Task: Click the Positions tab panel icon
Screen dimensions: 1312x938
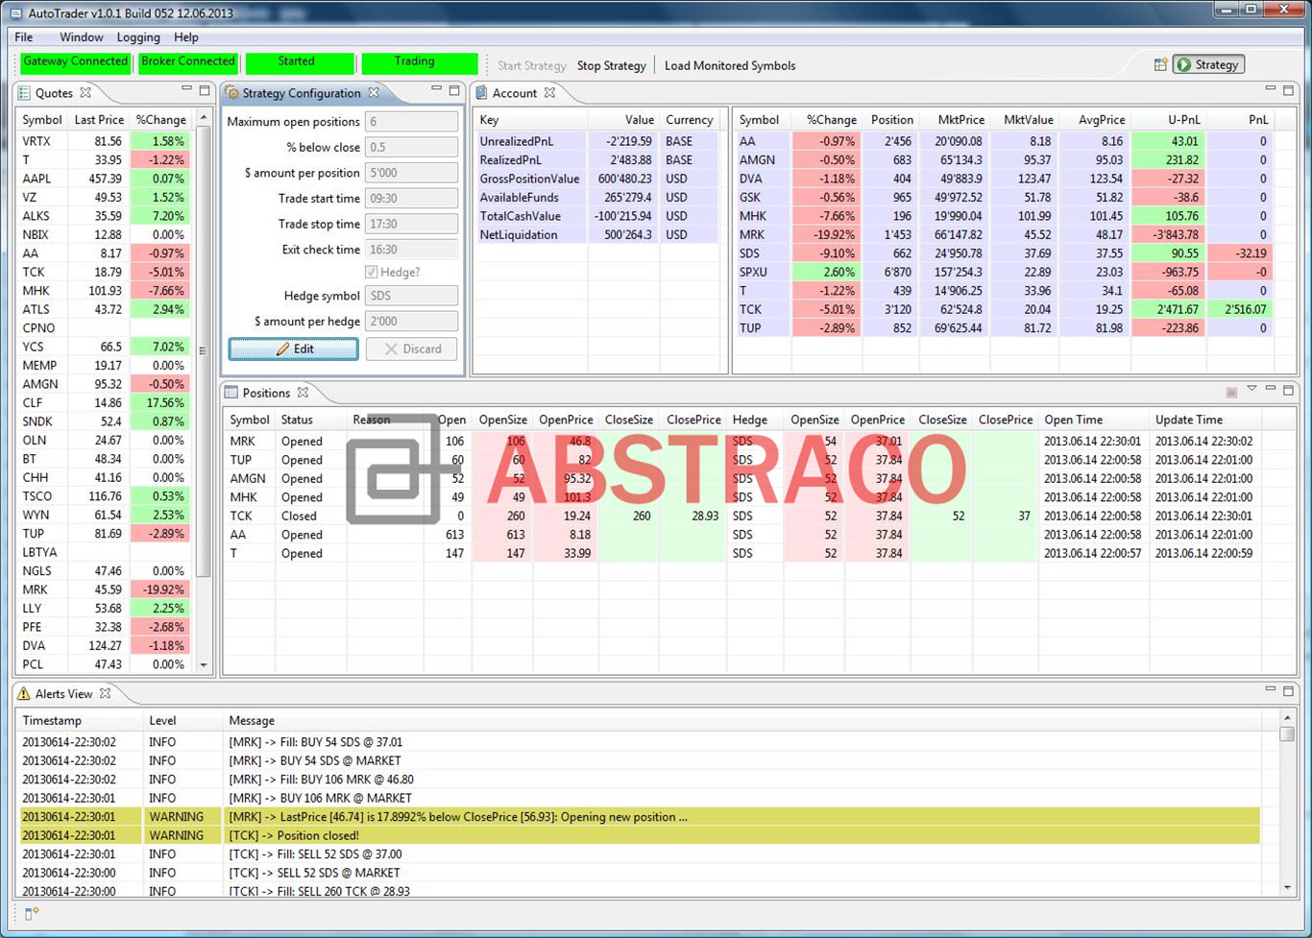Action: pos(231,393)
